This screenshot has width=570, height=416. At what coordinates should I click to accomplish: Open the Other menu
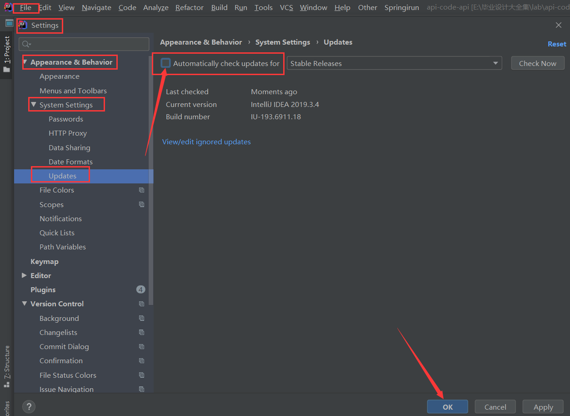[368, 7]
